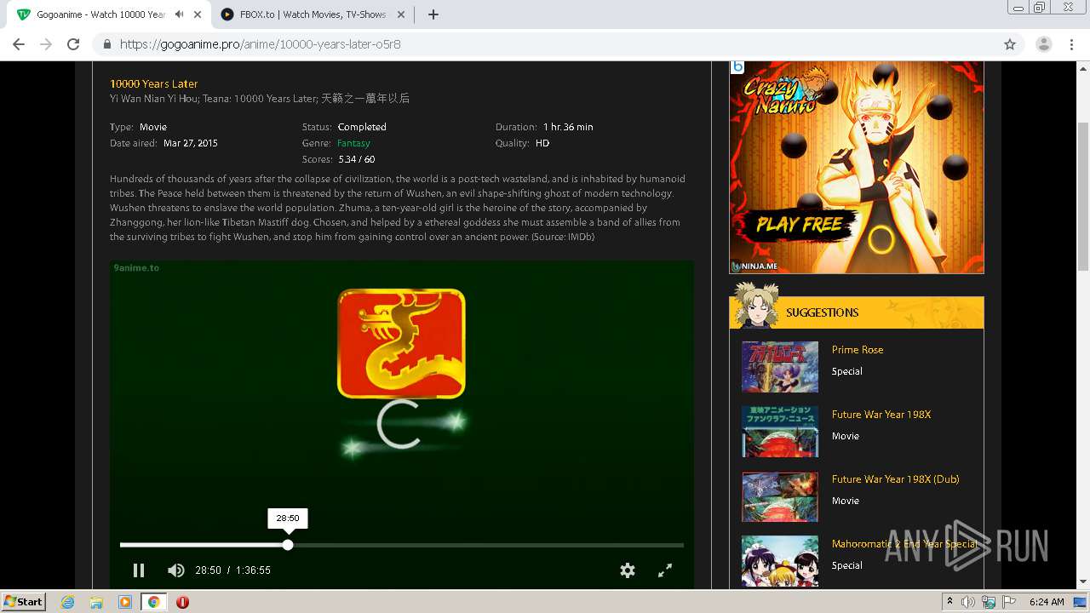This screenshot has height=613, width=1090.
Task: Open Mahoromatic 2 End Year Special link
Action: (904, 544)
